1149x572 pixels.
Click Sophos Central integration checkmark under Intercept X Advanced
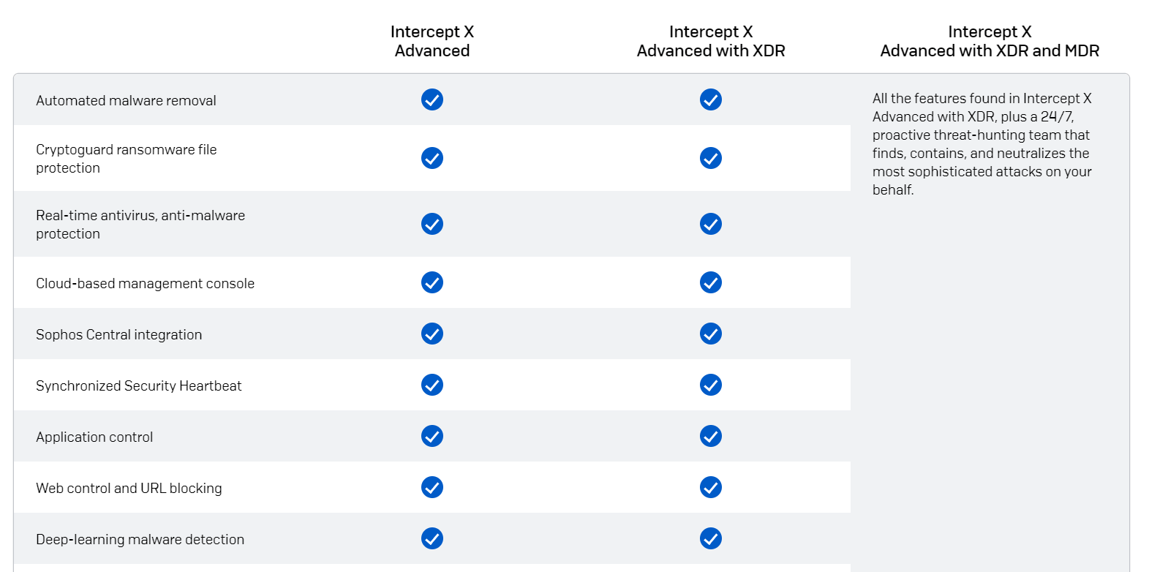(432, 334)
